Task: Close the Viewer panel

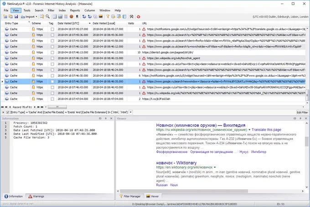Action: tap(306, 119)
